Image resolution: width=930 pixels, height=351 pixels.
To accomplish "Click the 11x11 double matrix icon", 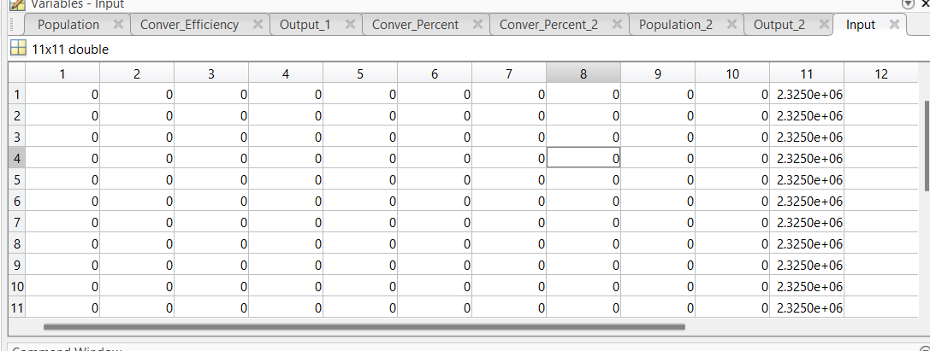I will [18, 50].
